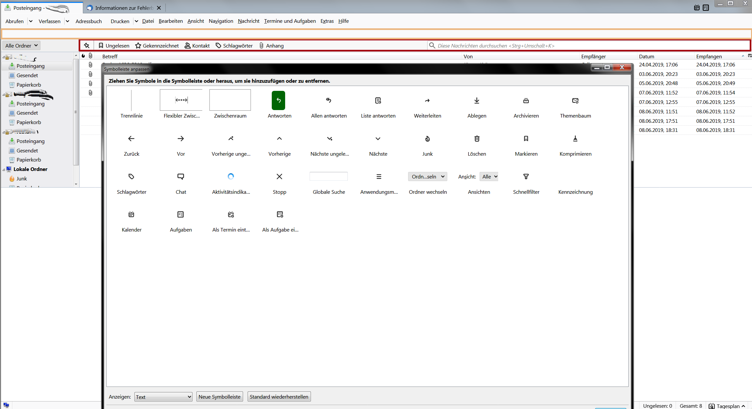
Task: Click the Löschen trash icon
Action: pyautogui.click(x=476, y=139)
